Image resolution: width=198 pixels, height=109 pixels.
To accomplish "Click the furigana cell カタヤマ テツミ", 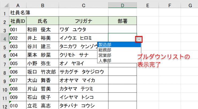I will pos(83,89).
